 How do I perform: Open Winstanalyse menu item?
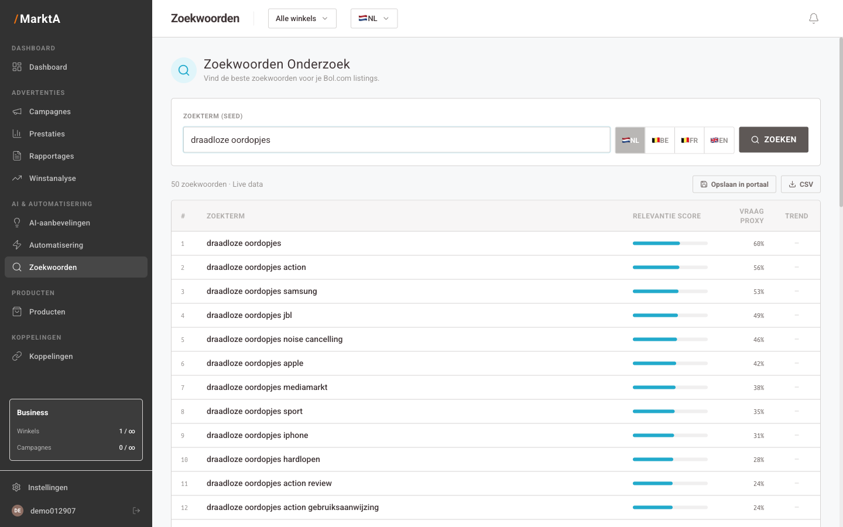click(x=76, y=178)
